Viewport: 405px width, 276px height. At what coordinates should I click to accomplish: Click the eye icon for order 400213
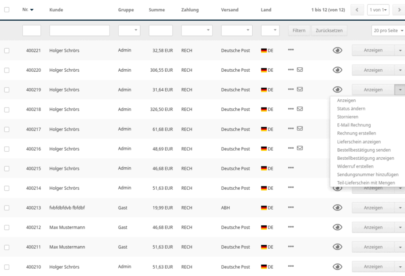[337, 208]
